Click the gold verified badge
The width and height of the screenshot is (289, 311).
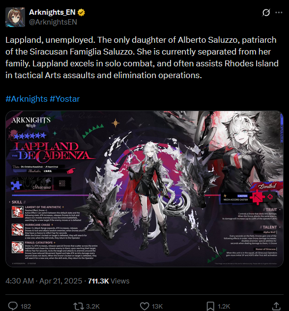pyautogui.click(x=81, y=12)
